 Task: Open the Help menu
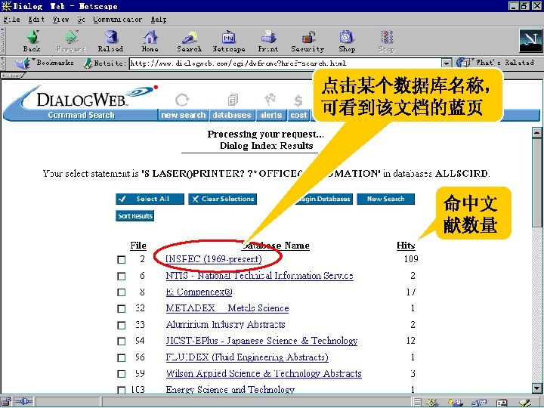point(159,20)
